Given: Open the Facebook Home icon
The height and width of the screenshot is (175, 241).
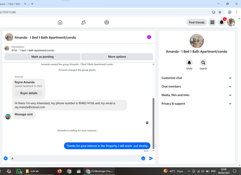Looking at the screenshot, I should click(60, 22).
